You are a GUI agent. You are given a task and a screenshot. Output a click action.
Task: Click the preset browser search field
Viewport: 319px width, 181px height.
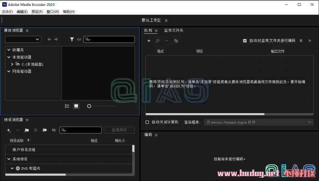point(80,130)
